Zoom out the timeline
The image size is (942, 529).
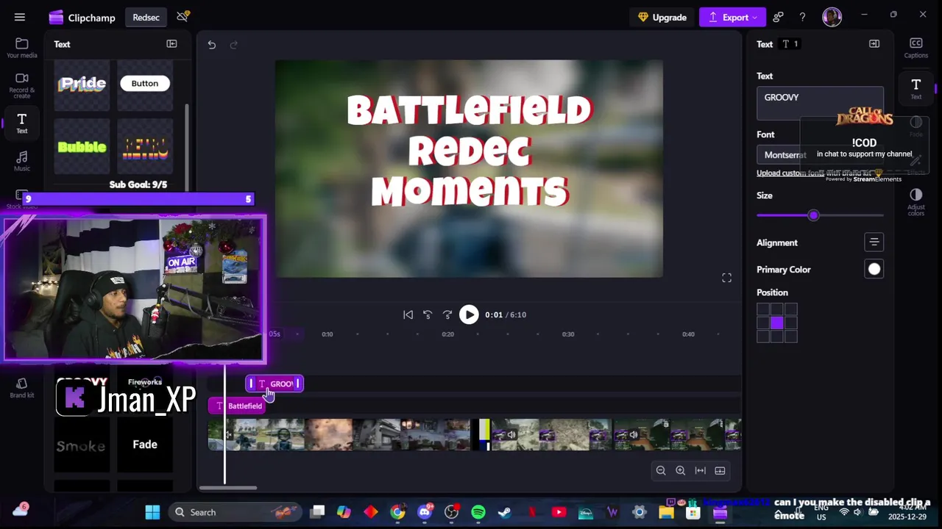pyautogui.click(x=661, y=470)
